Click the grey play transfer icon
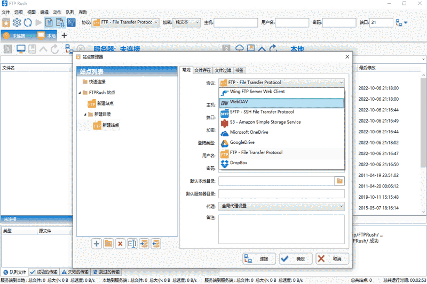 click(38, 22)
